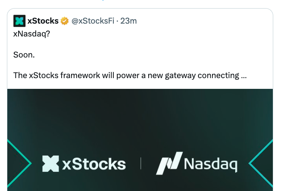Click the xStocks profile avatar icon
The image size is (281, 191).
tap(19, 21)
